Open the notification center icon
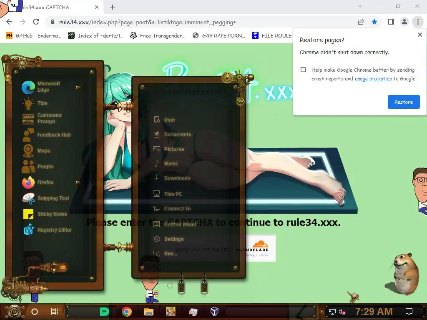 409,312
